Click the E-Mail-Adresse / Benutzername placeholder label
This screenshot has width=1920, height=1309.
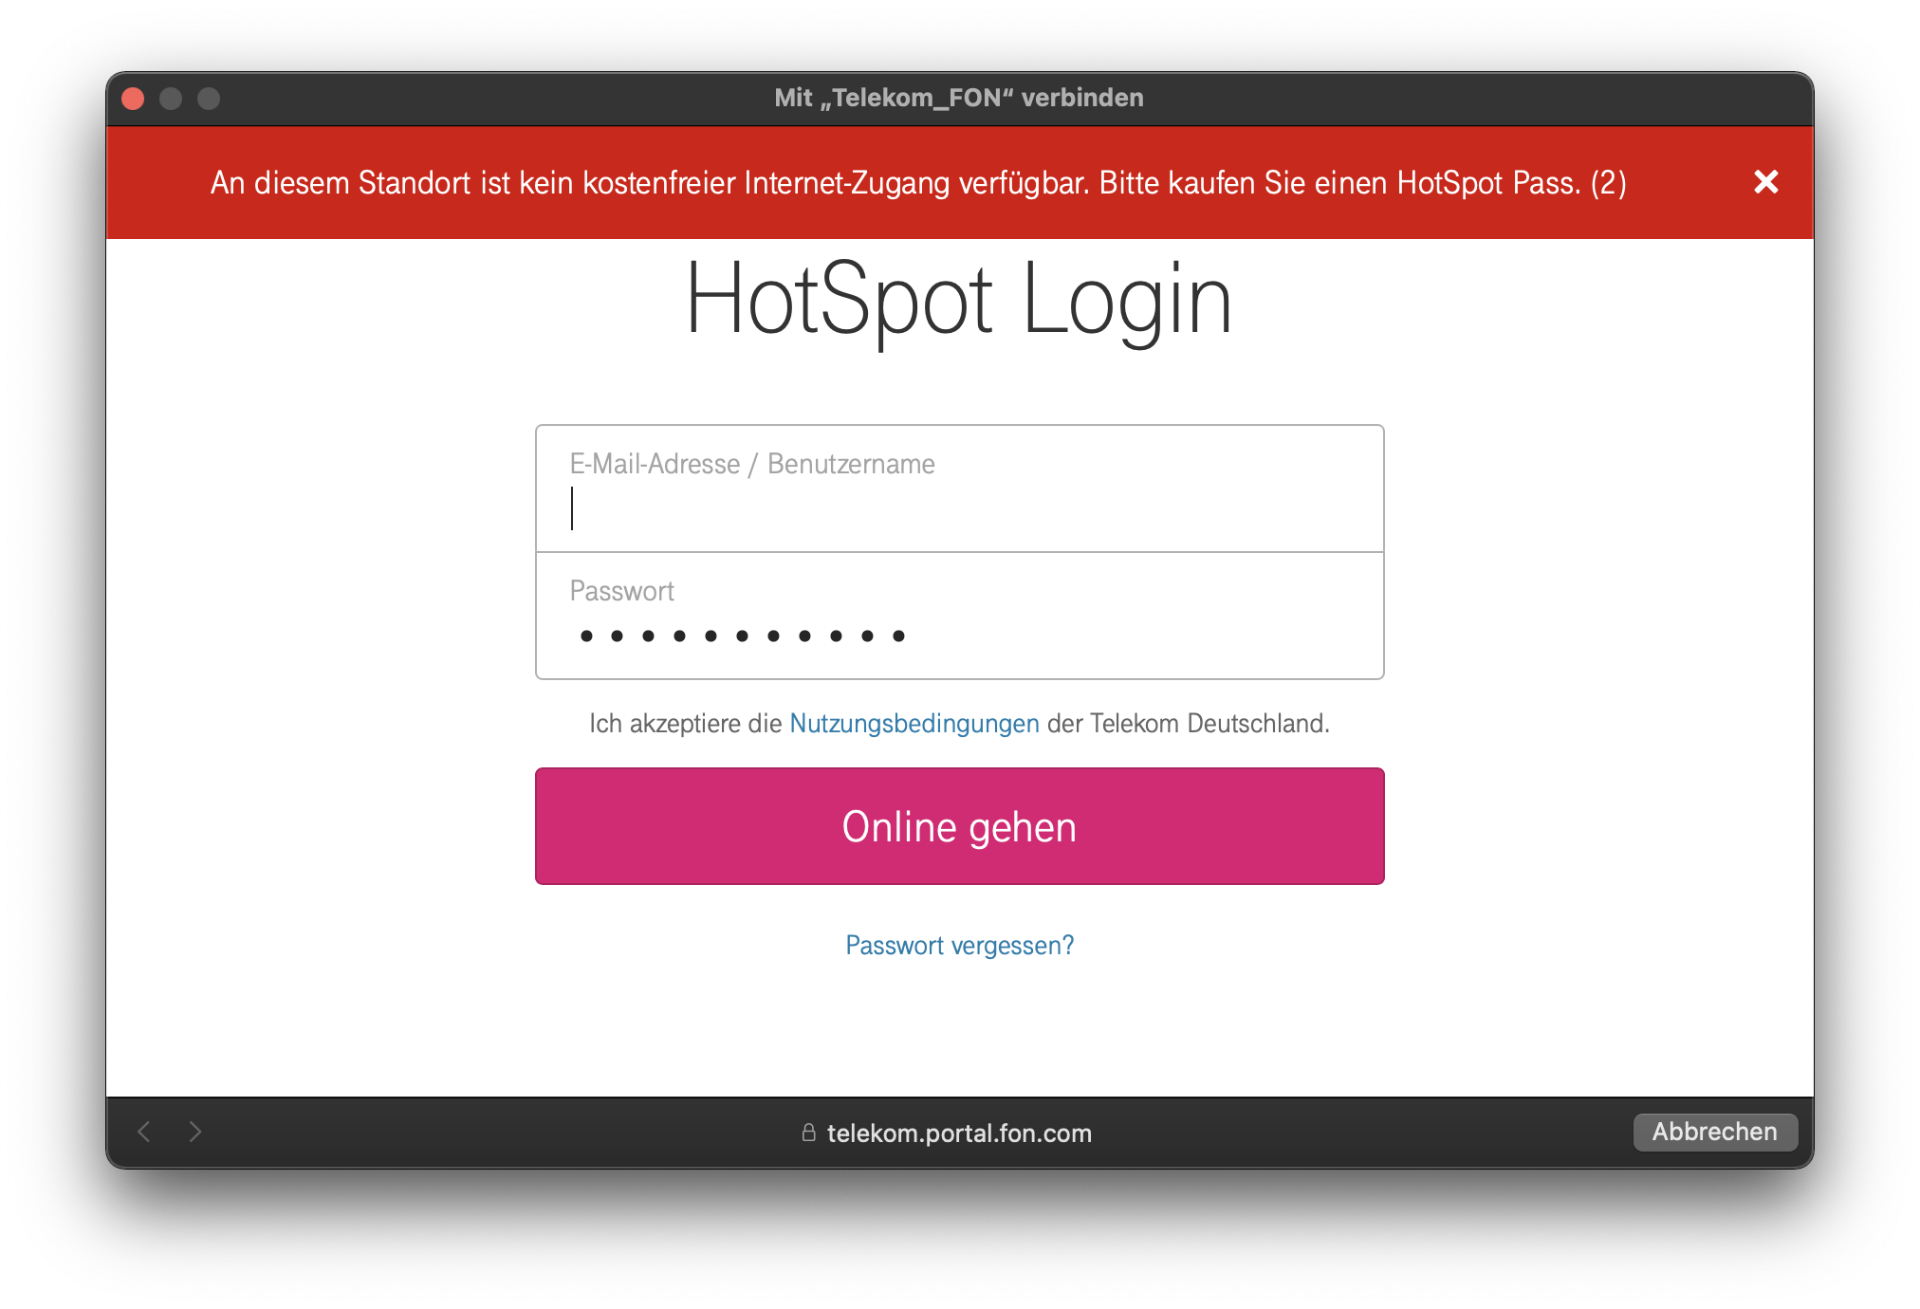tap(751, 464)
